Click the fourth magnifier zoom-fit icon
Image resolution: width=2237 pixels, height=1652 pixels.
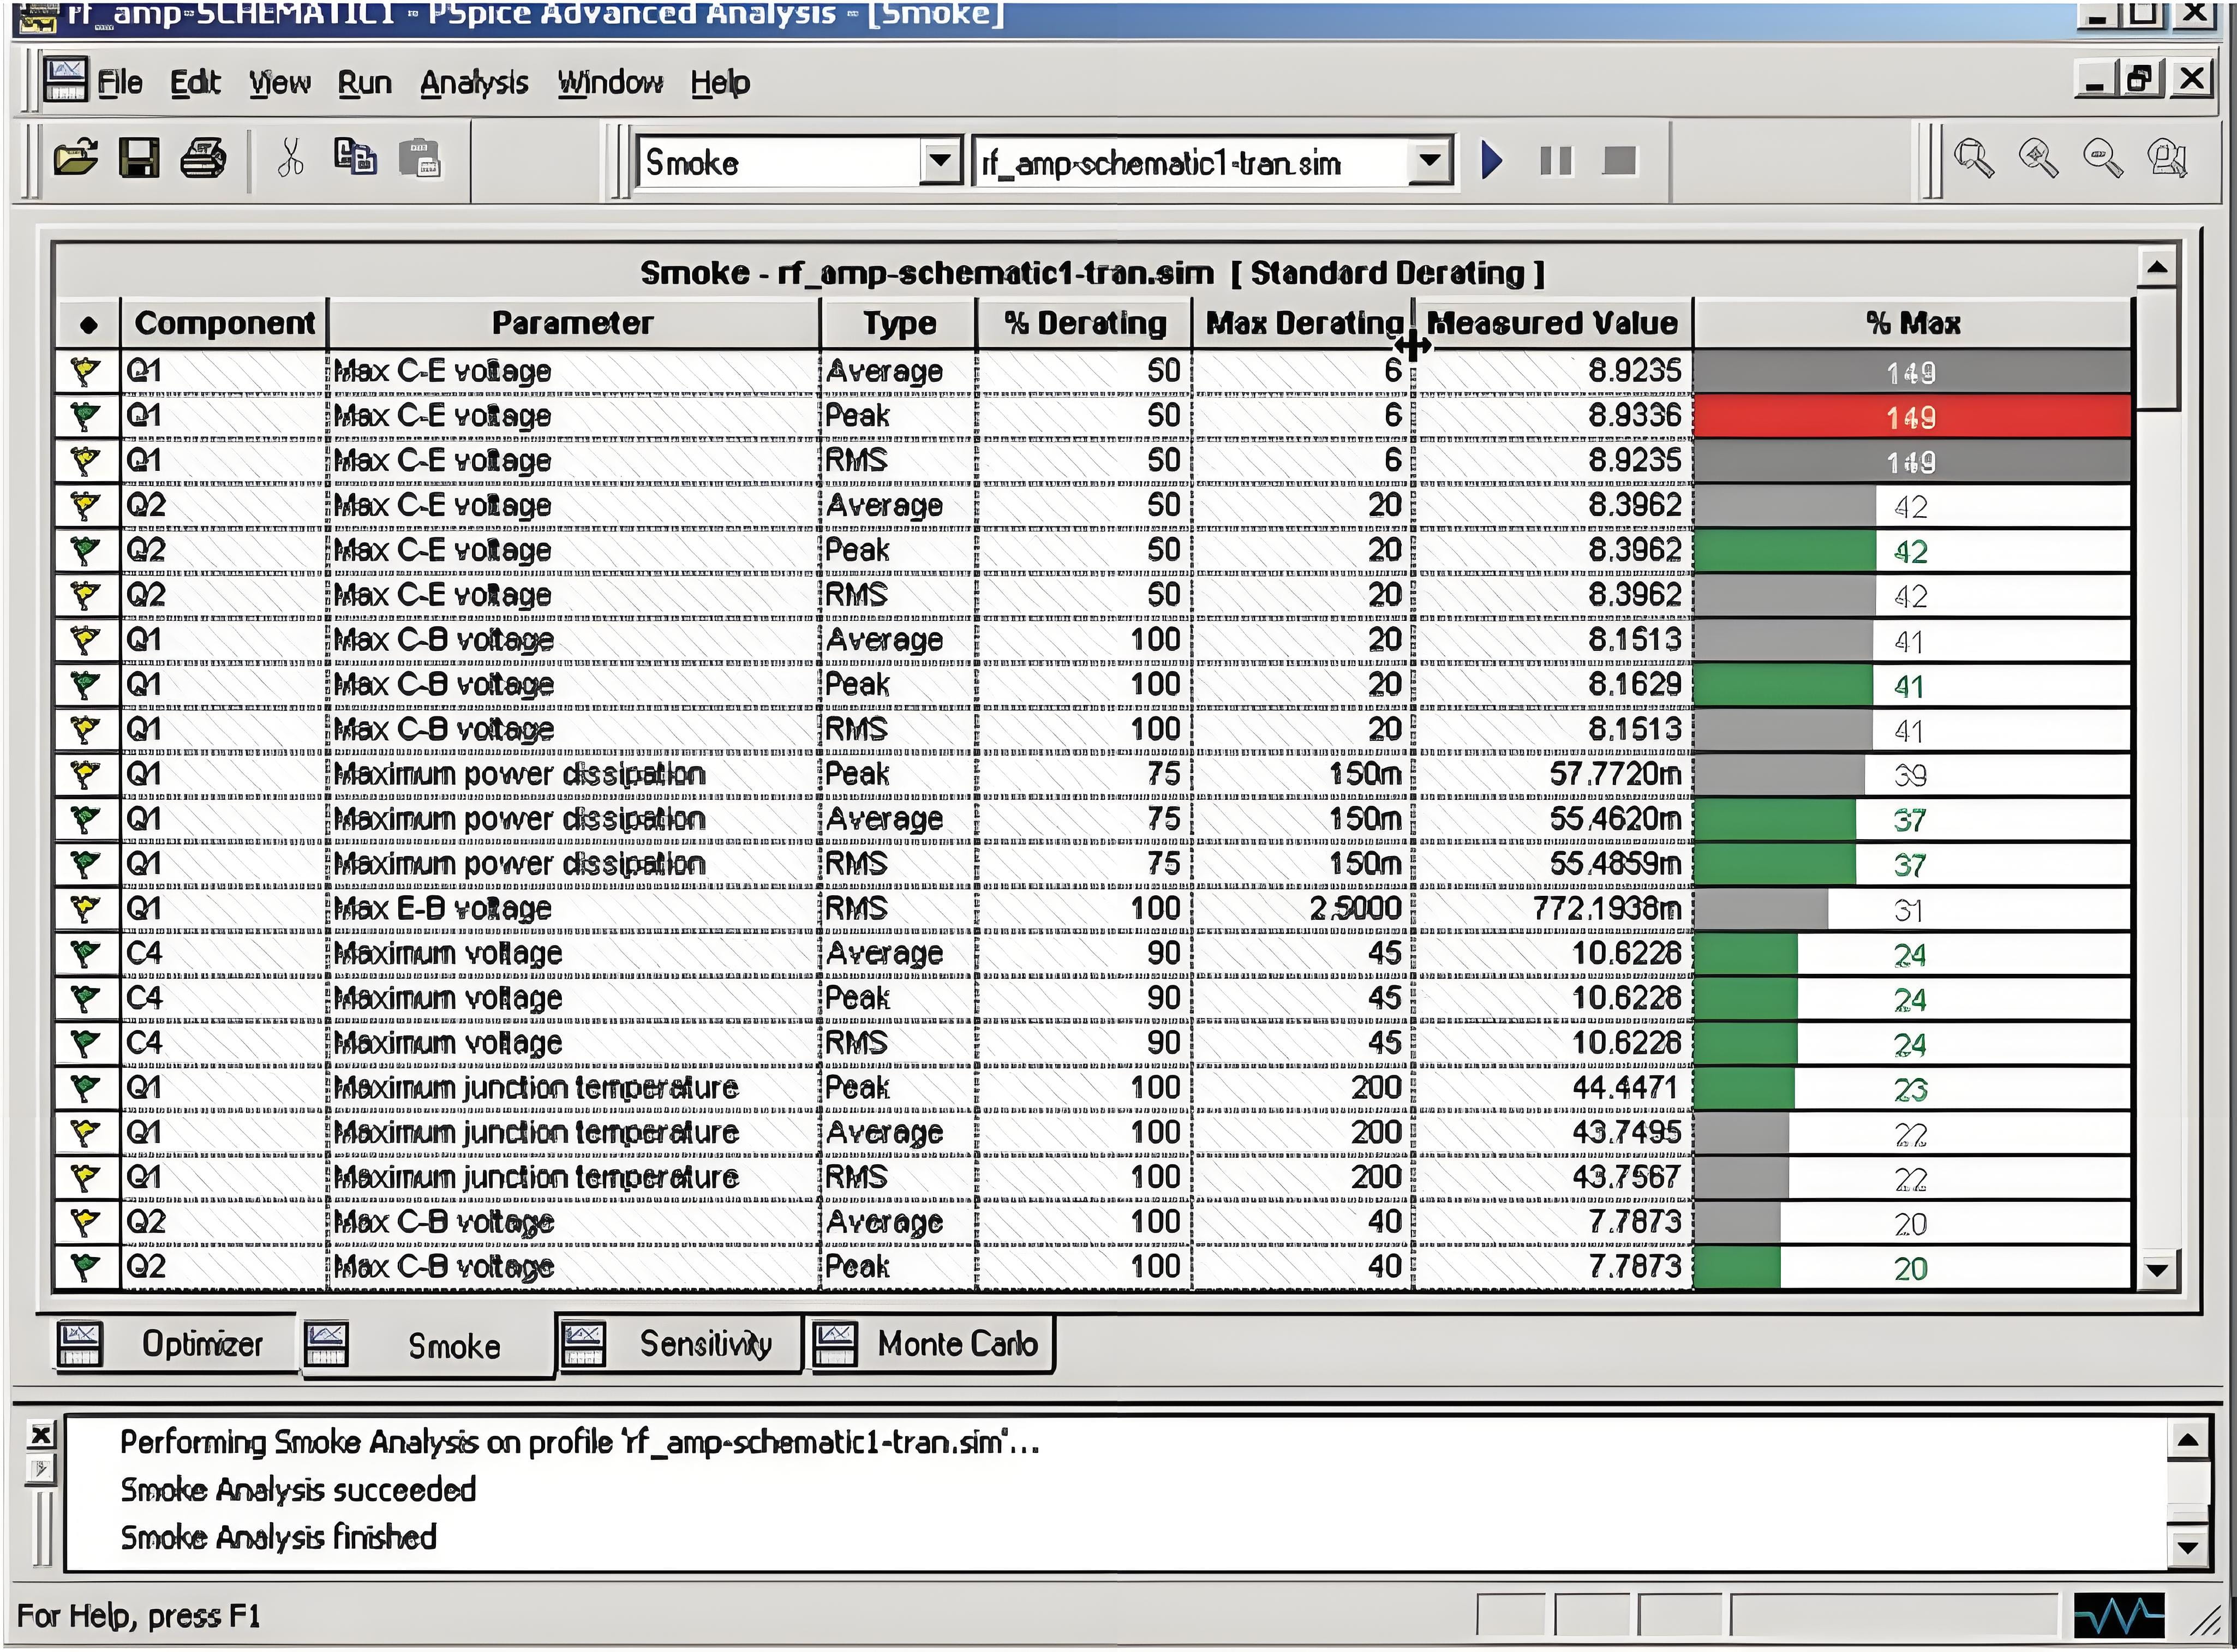2167,158
